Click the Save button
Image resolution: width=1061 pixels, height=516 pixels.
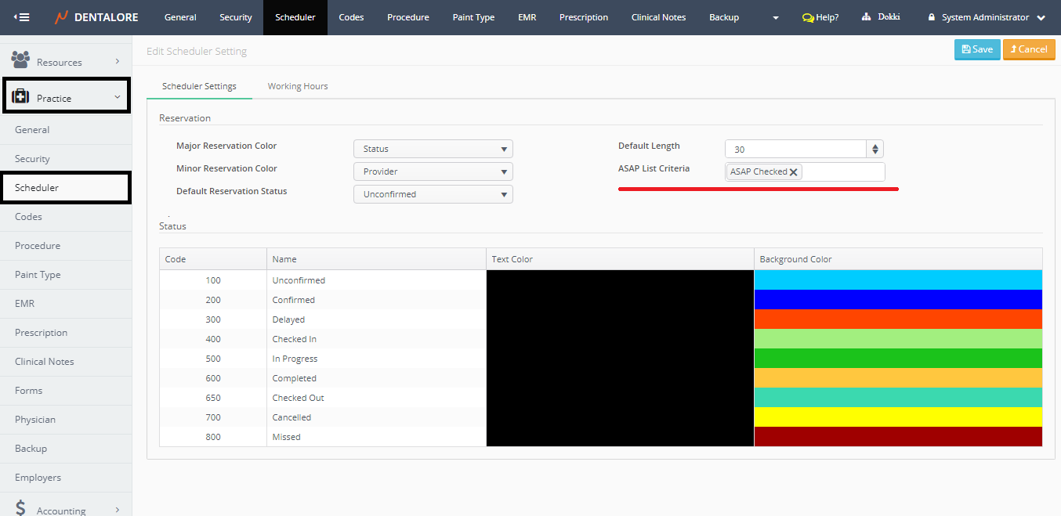point(976,49)
